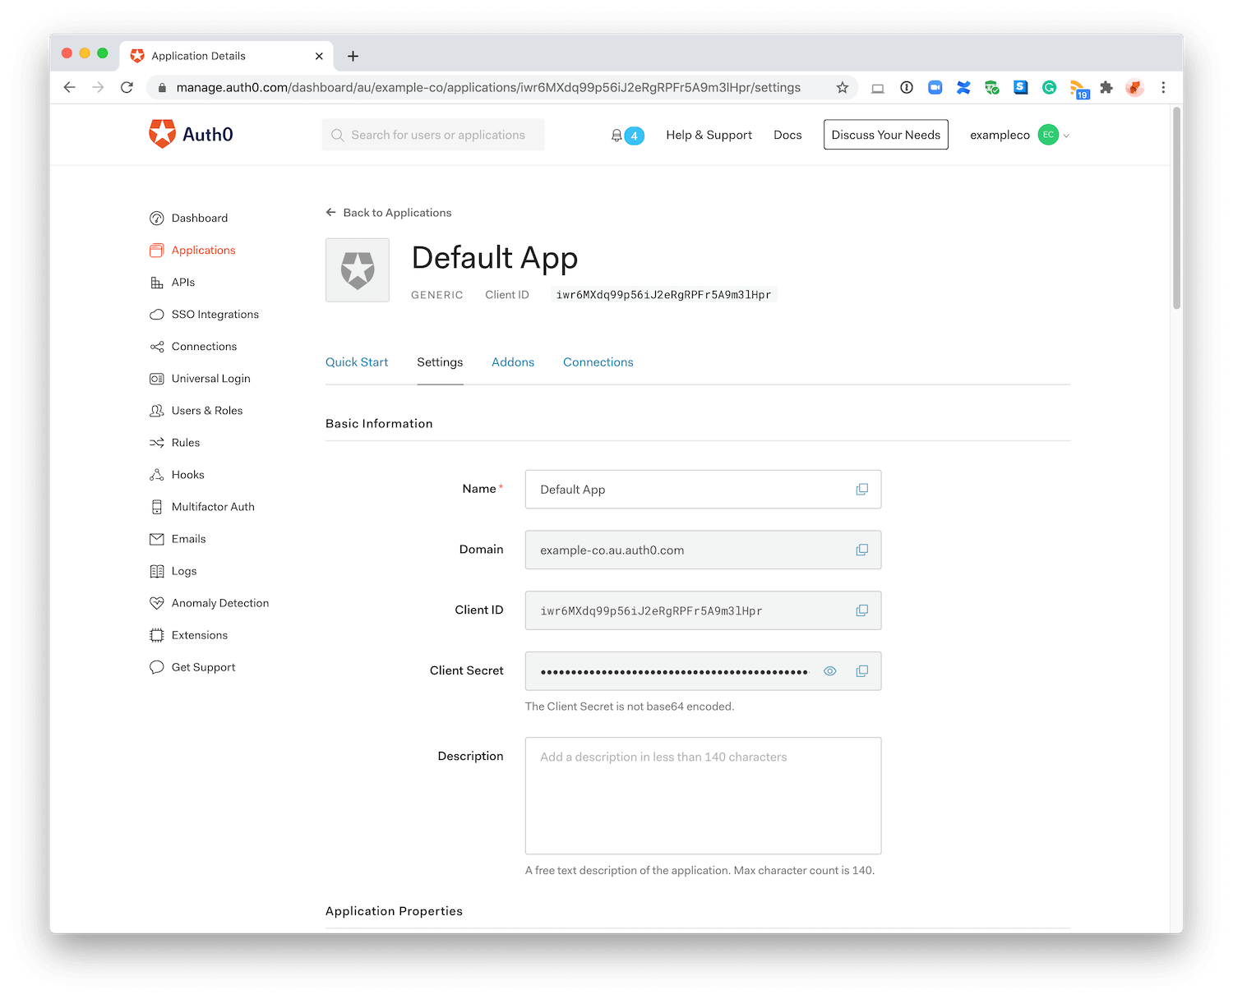Image resolution: width=1233 pixels, height=999 pixels.
Task: Reload the browser page
Action: (x=127, y=88)
